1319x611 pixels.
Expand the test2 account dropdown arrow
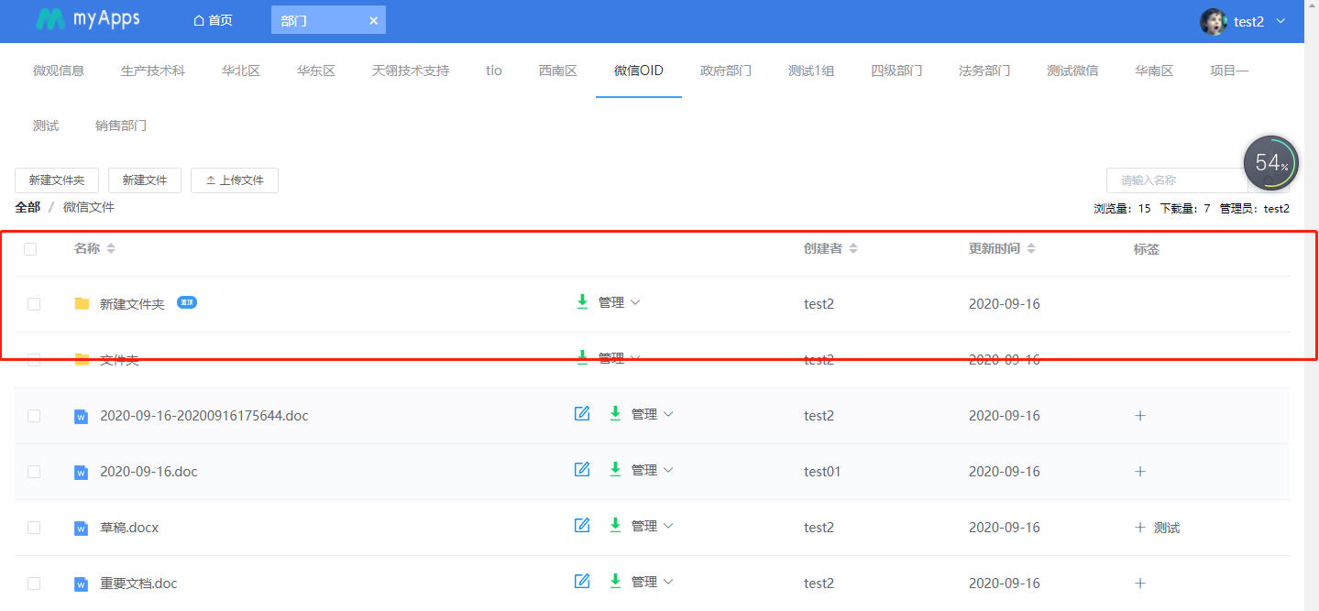[1281, 21]
